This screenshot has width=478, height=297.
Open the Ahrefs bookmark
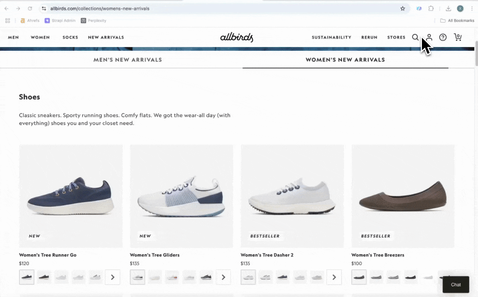[x=30, y=21]
